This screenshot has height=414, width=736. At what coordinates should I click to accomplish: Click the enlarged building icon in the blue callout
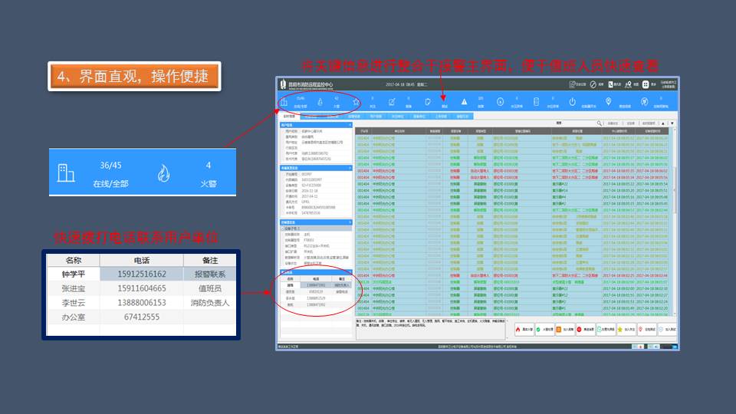pos(66,172)
